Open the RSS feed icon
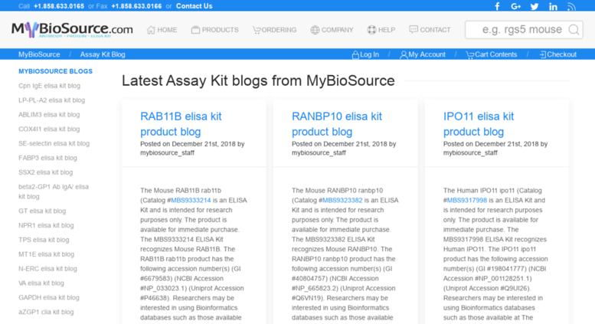595x324 pixels. coord(571,6)
